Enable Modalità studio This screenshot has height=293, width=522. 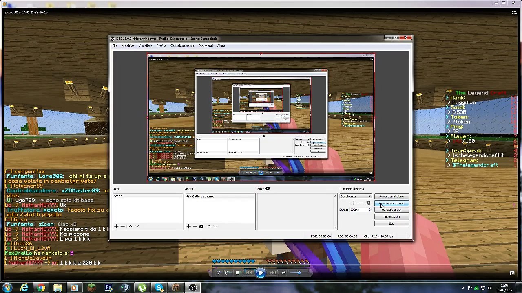391,210
